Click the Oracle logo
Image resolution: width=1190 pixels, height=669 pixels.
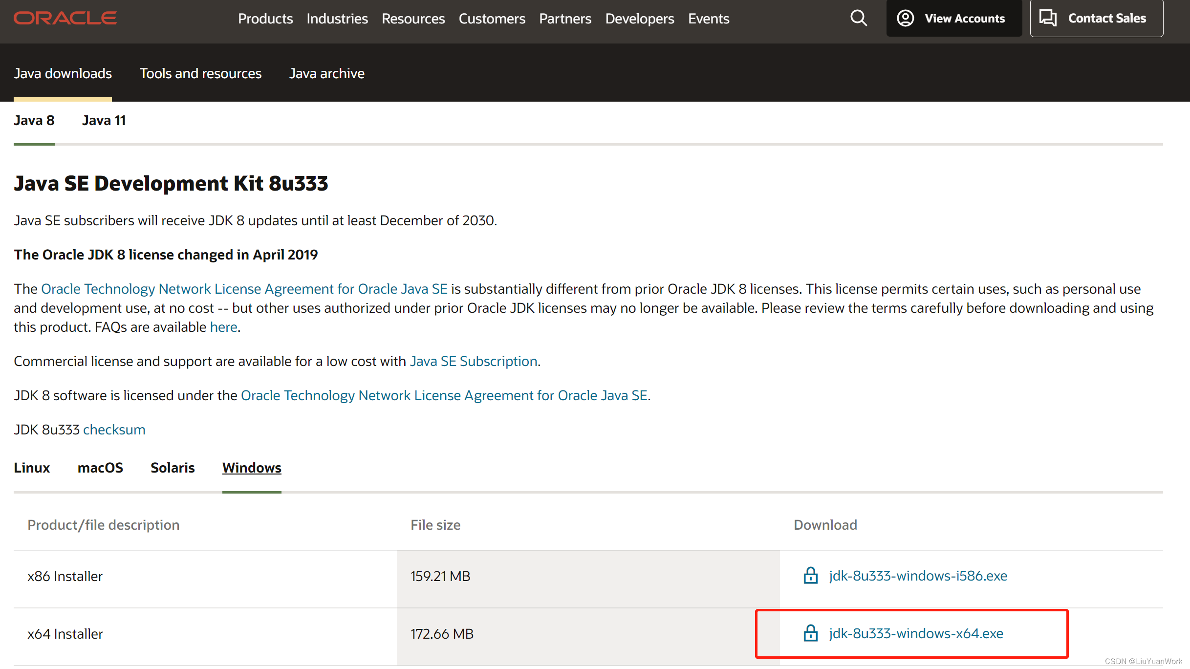coord(65,18)
